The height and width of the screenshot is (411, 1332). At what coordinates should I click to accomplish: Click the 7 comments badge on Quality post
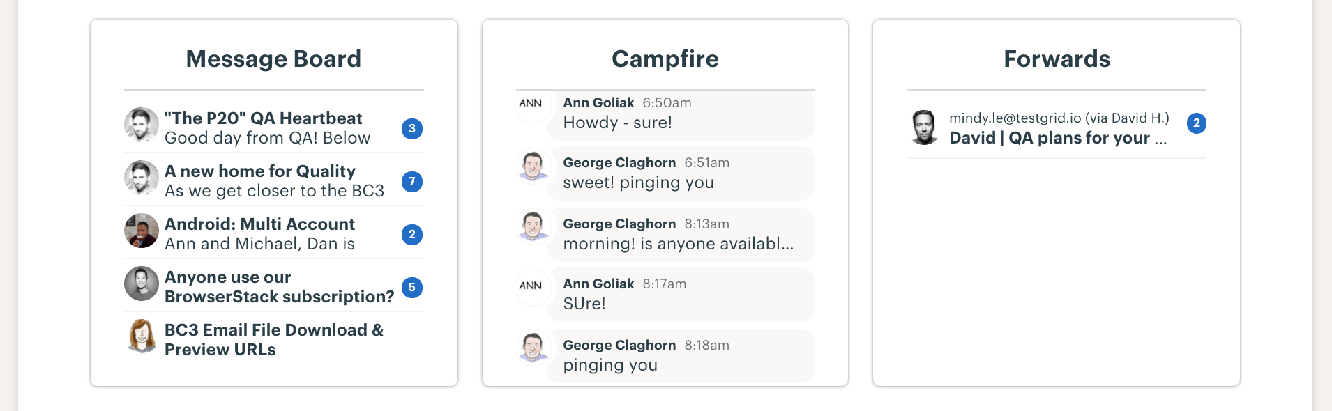tap(412, 182)
